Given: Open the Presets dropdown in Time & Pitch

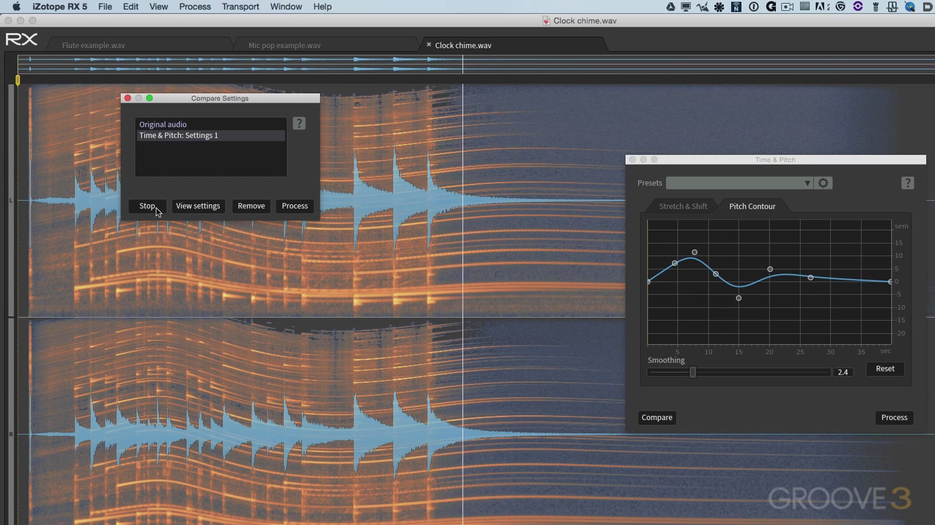Looking at the screenshot, I should [740, 183].
